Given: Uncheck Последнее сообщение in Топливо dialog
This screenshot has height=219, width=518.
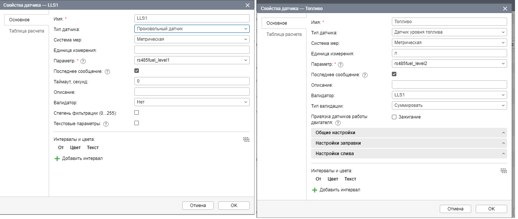Looking at the screenshot, I should pos(394,74).
